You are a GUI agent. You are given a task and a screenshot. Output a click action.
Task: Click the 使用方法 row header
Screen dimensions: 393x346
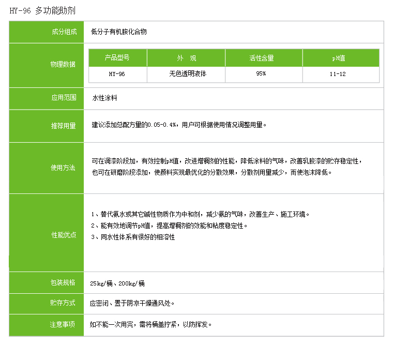pos(63,168)
